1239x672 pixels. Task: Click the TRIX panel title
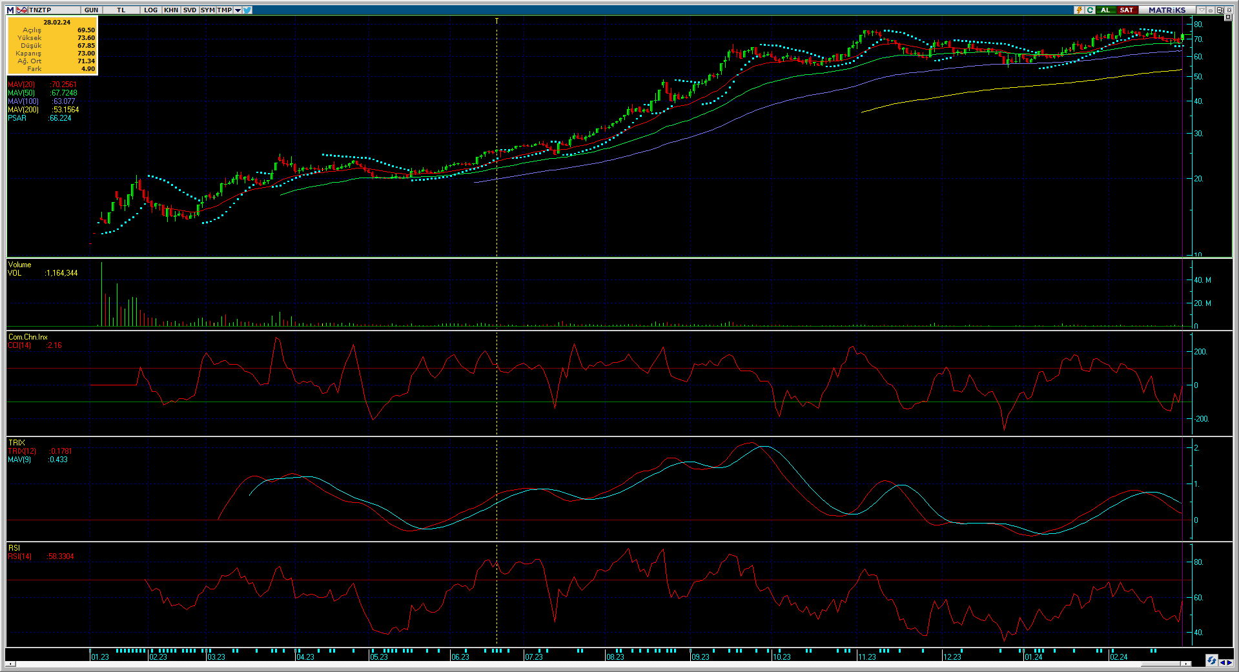pos(16,443)
